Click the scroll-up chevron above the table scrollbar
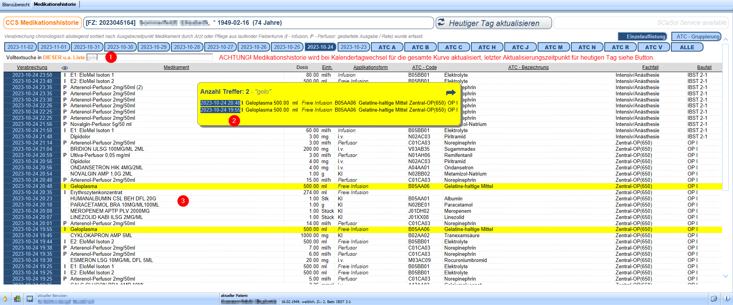Screen dimensions: 733x305 point(726,39)
